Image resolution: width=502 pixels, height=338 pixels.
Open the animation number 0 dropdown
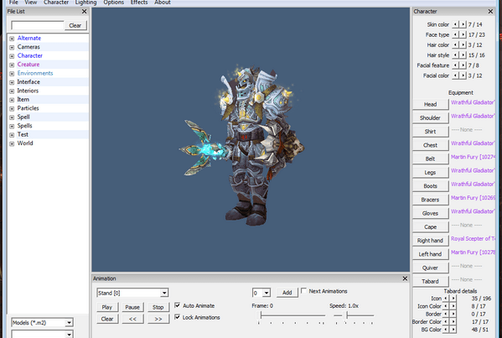coord(267,293)
